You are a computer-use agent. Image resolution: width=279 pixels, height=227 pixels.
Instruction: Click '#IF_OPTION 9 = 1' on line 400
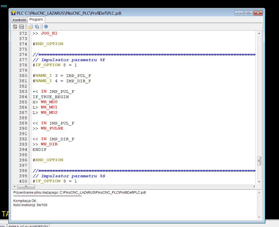pos(55,181)
